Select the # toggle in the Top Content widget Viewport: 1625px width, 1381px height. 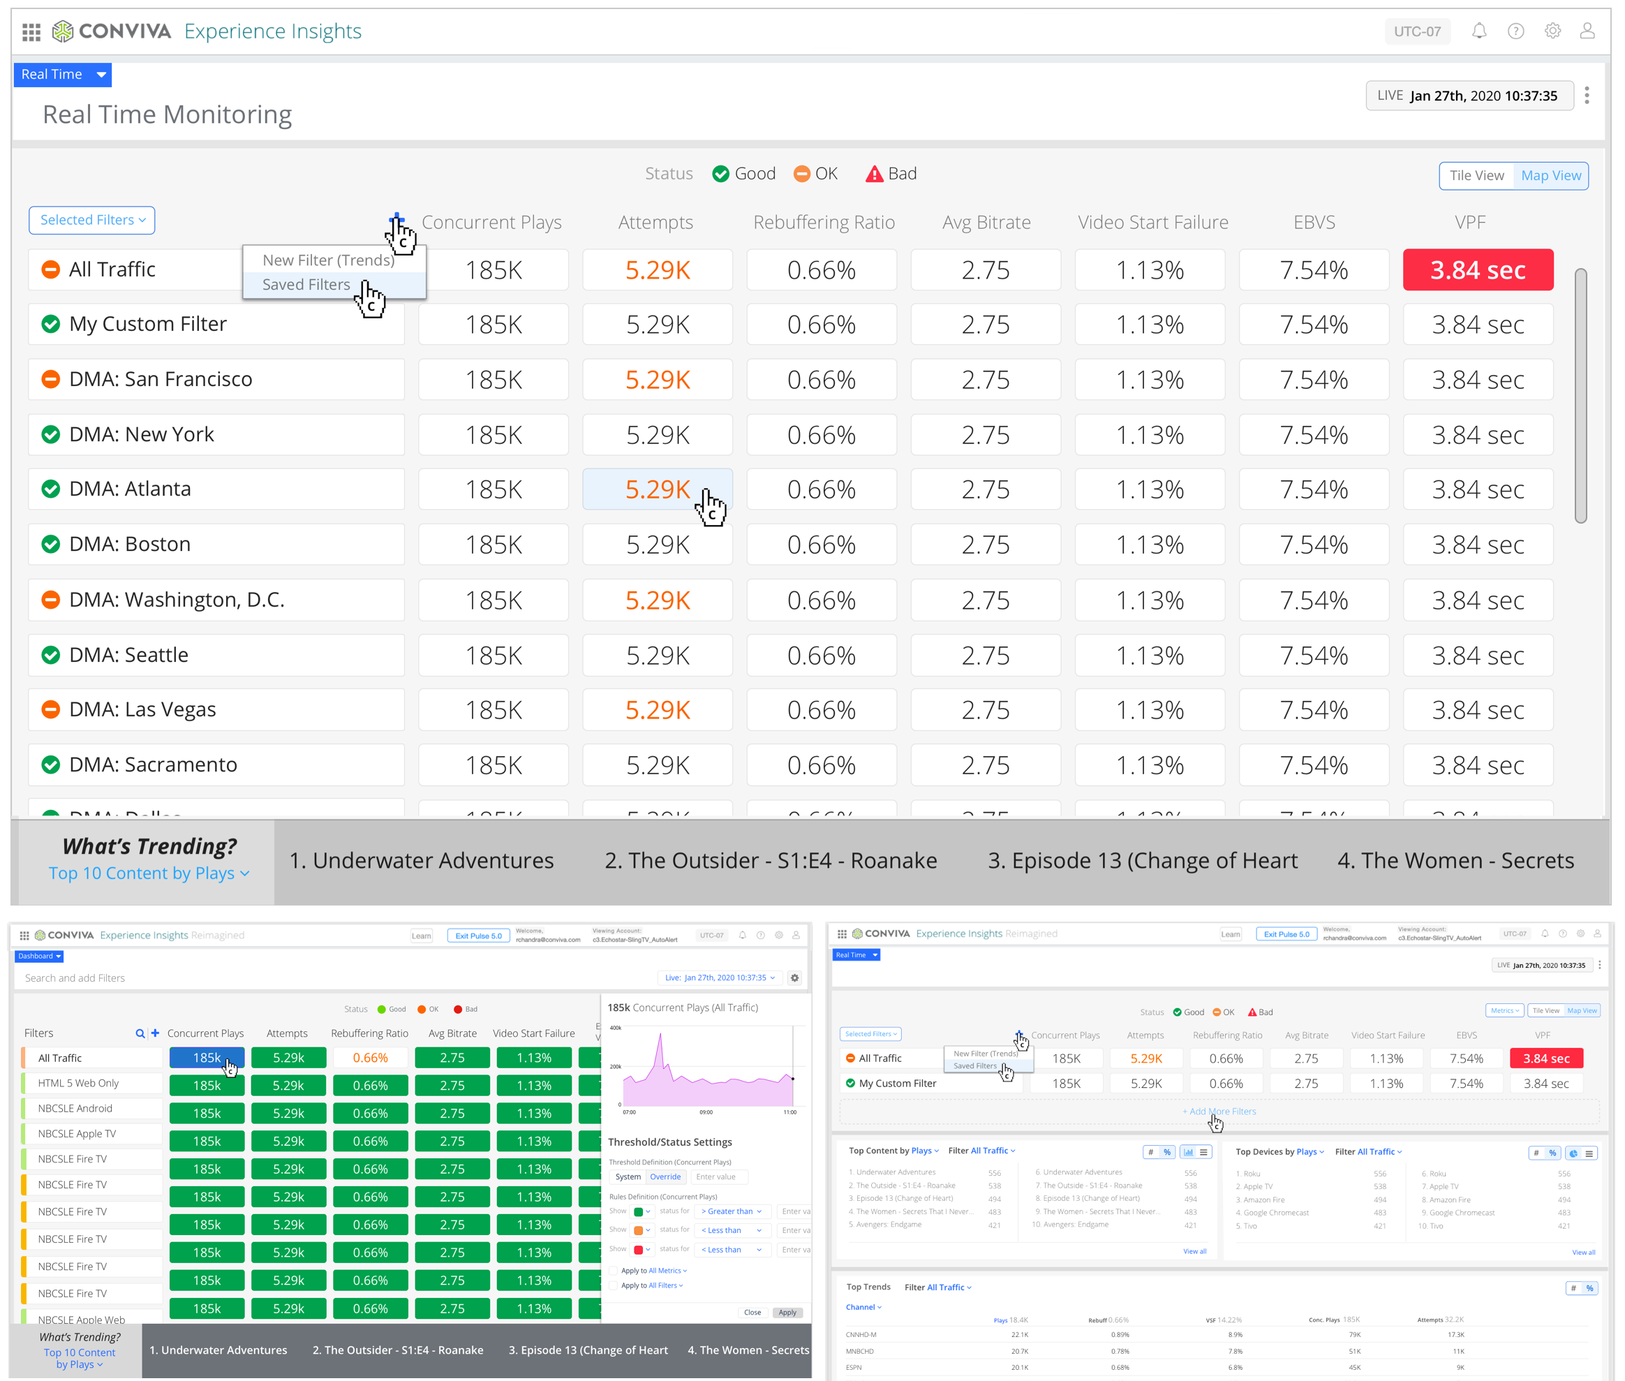[1150, 1153]
